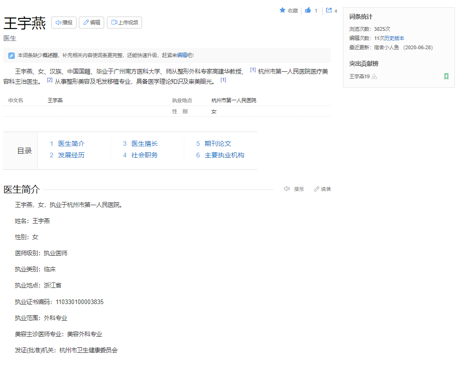Click the 上传视频 button
Screen dimensions: 460x368
pos(124,23)
